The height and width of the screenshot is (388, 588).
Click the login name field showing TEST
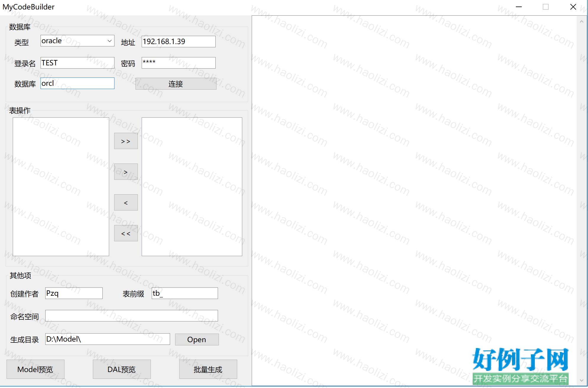point(77,63)
